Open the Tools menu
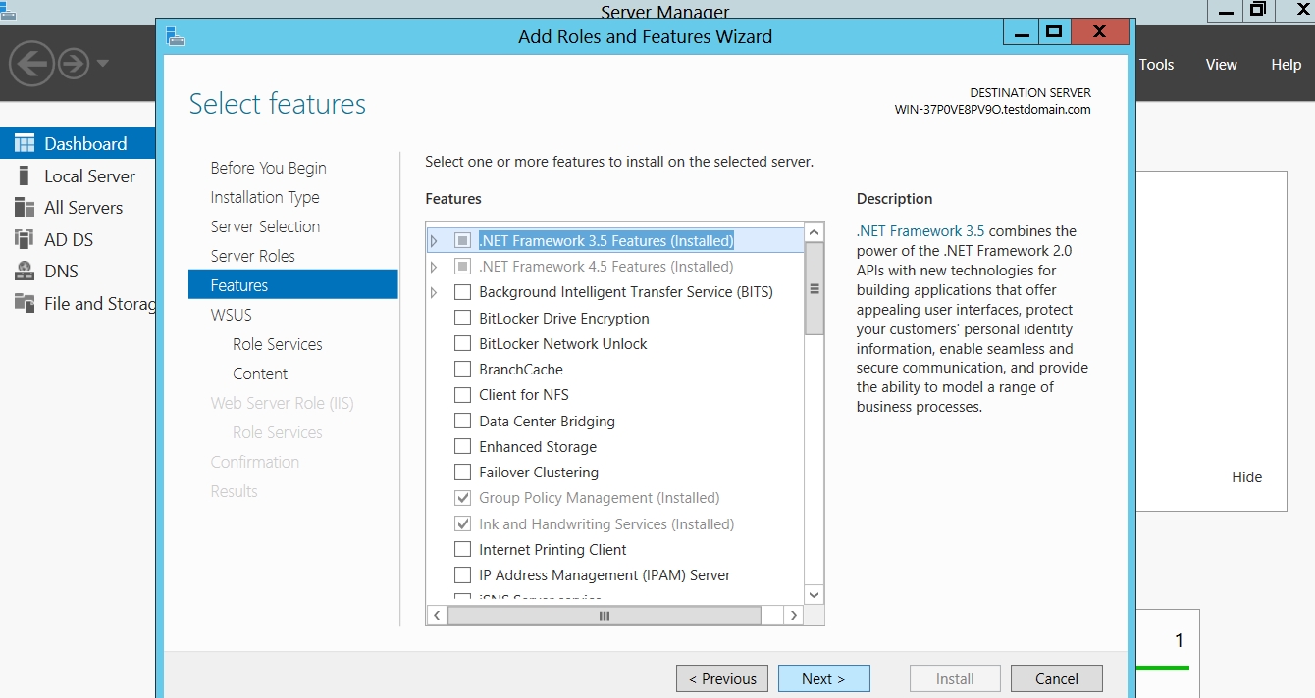 point(1156,65)
